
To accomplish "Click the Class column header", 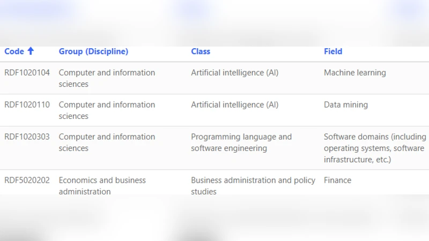I will pyautogui.click(x=201, y=51).
